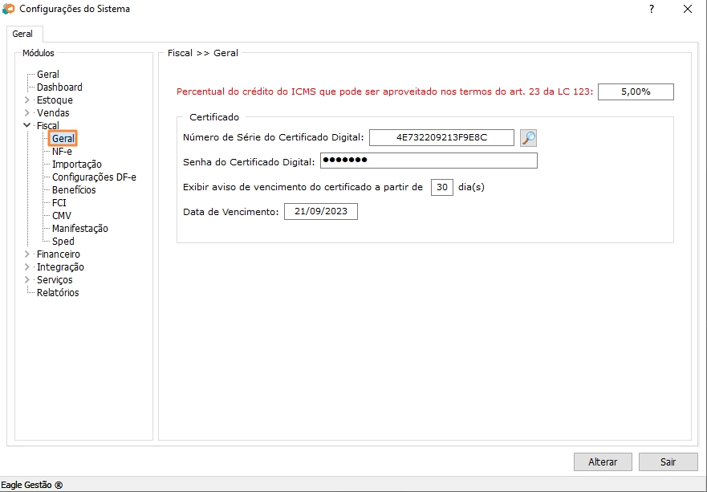
Task: Select Geral under Fiscal
Action: 63,138
